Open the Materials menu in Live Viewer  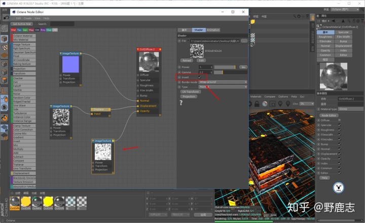coord(256,97)
